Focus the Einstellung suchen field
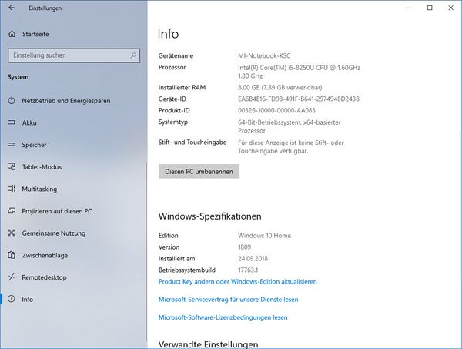 (74, 55)
